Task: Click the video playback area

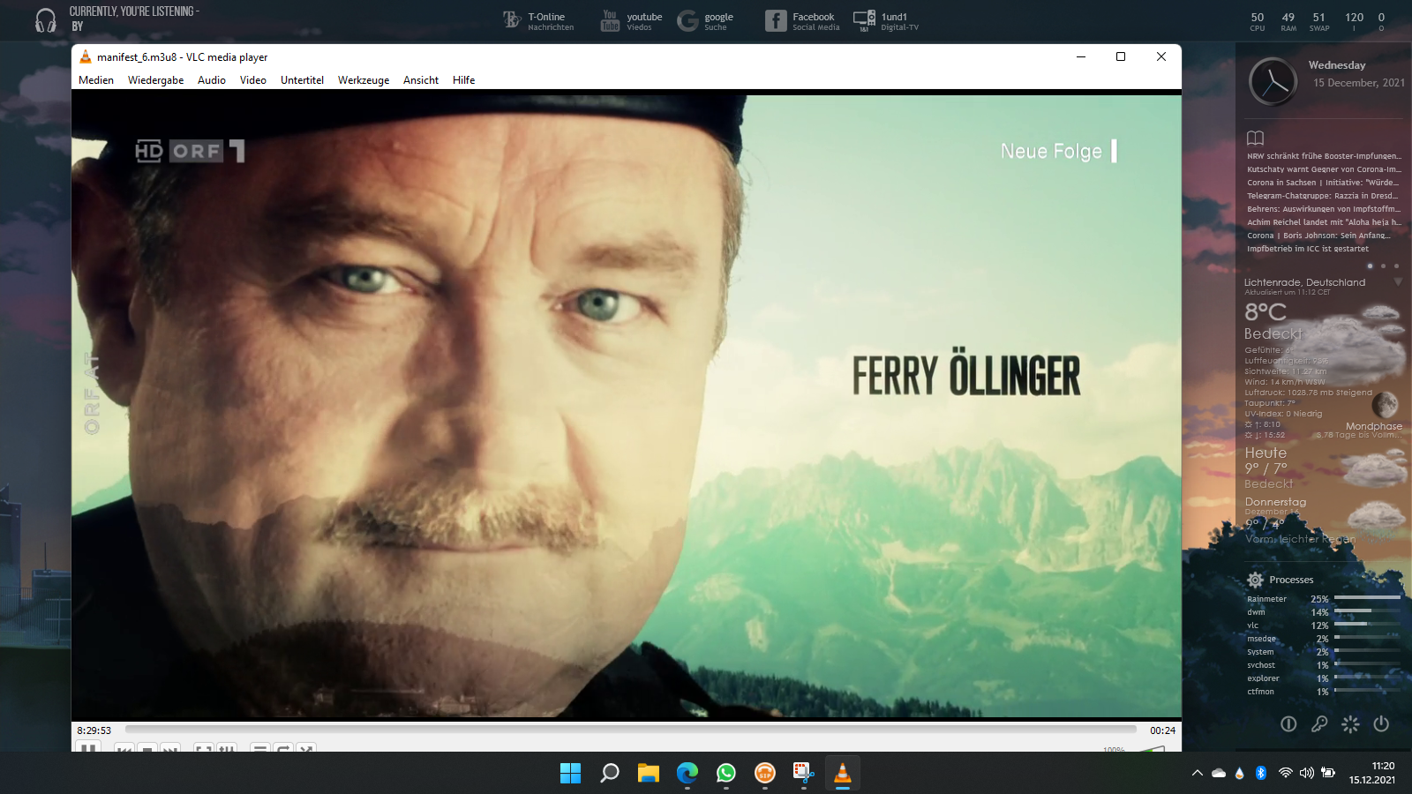Action: 627,406
